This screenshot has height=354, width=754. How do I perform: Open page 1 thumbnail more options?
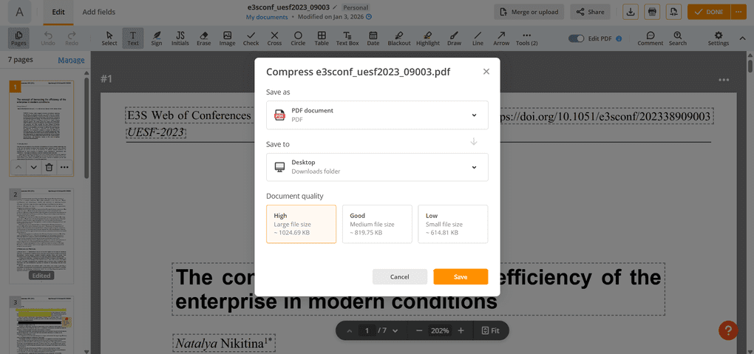64,167
